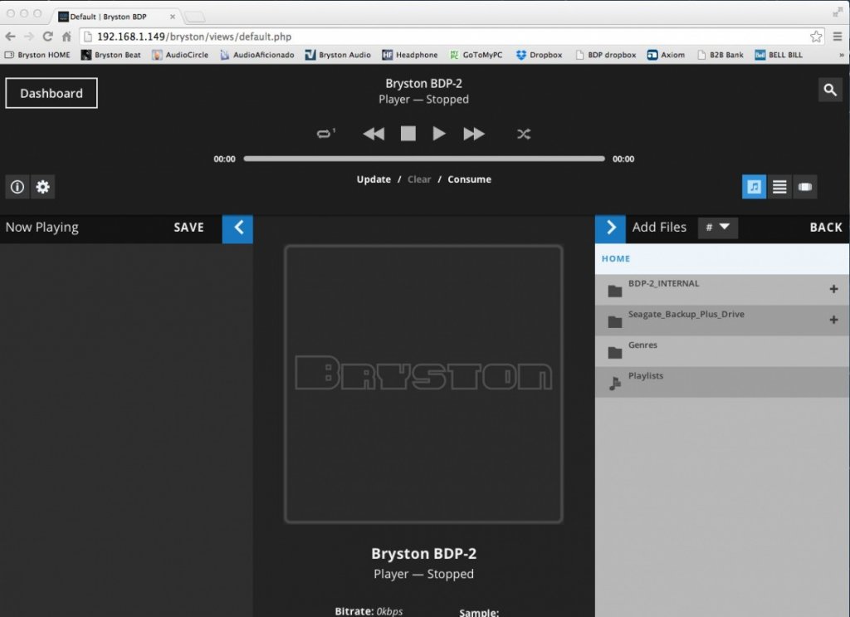This screenshot has height=617, width=850.
Task: Bookmark this page with the star
Action: click(x=816, y=37)
